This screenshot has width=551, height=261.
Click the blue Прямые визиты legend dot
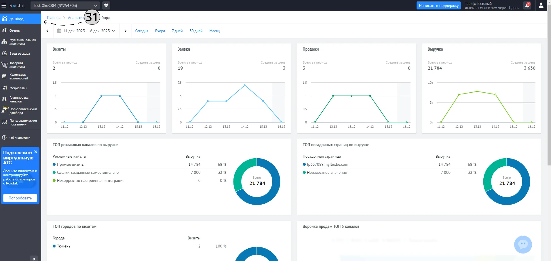pos(54,164)
